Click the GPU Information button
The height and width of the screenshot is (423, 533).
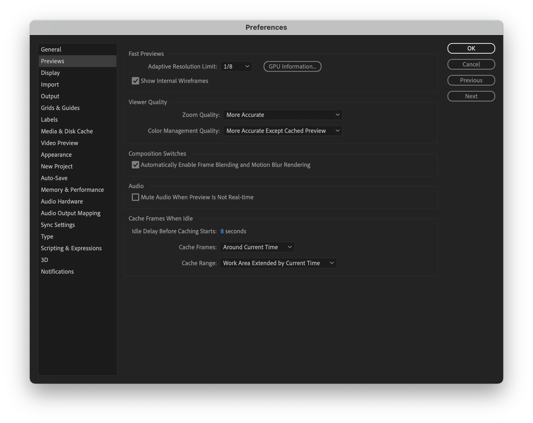(x=292, y=66)
